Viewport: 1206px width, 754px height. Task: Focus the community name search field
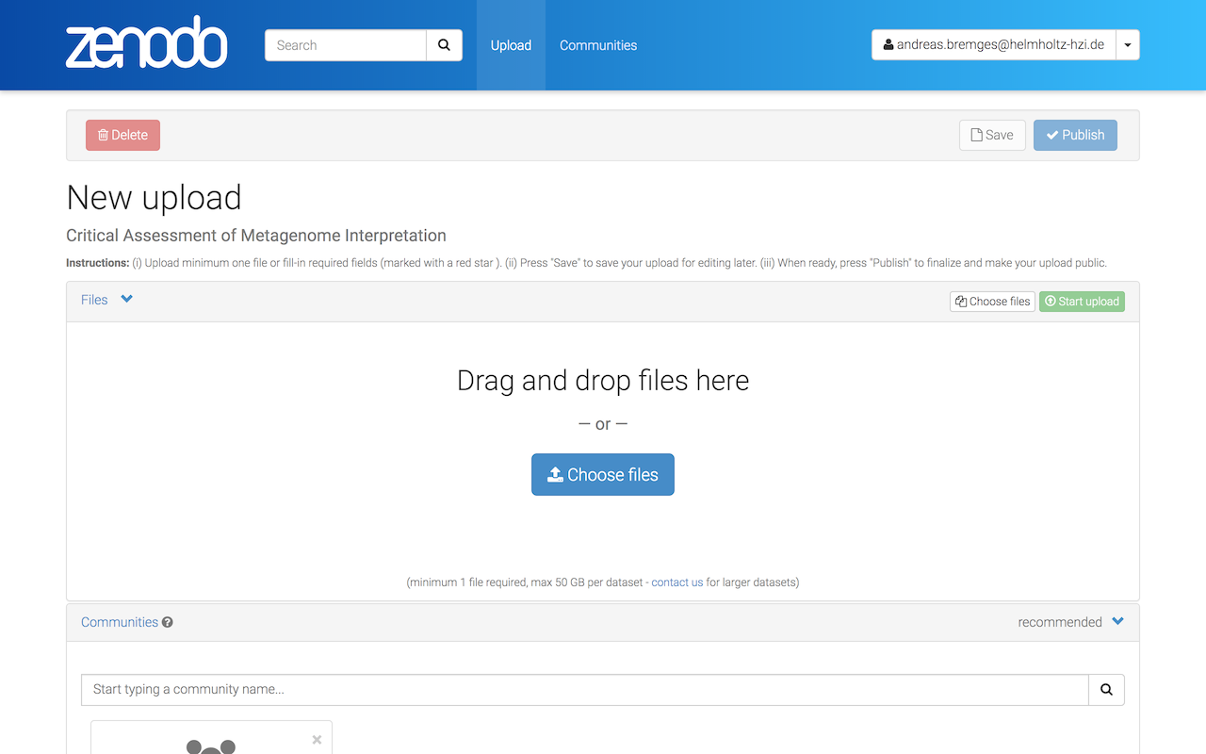pos(585,689)
